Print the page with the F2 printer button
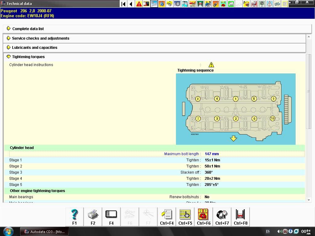315x236 pixels. click(x=93, y=217)
